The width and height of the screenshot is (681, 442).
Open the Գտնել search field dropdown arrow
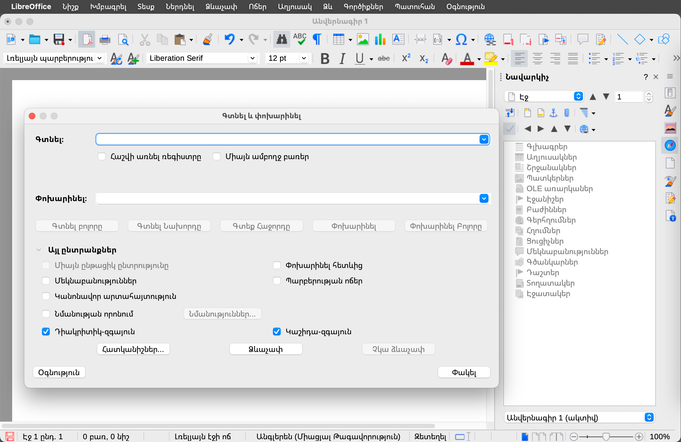pos(483,139)
